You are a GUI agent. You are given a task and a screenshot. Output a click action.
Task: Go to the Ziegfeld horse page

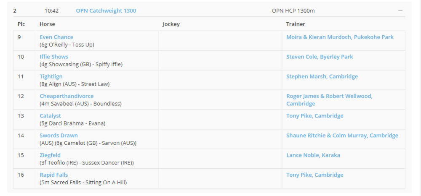[50, 155]
